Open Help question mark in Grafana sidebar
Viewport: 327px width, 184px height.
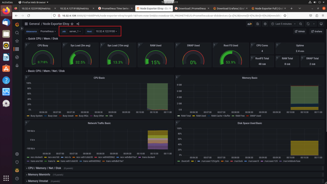tap(17, 179)
